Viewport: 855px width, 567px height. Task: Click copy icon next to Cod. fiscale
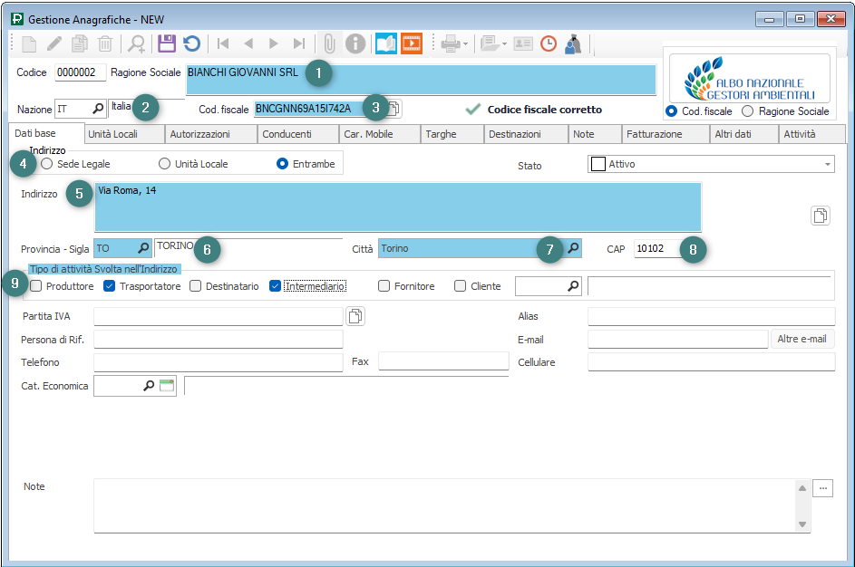coord(393,109)
